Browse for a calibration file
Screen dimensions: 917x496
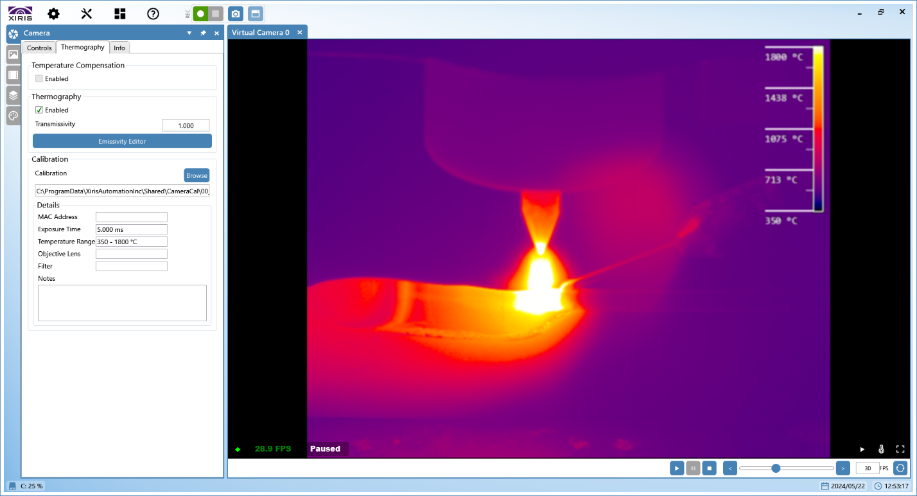197,175
